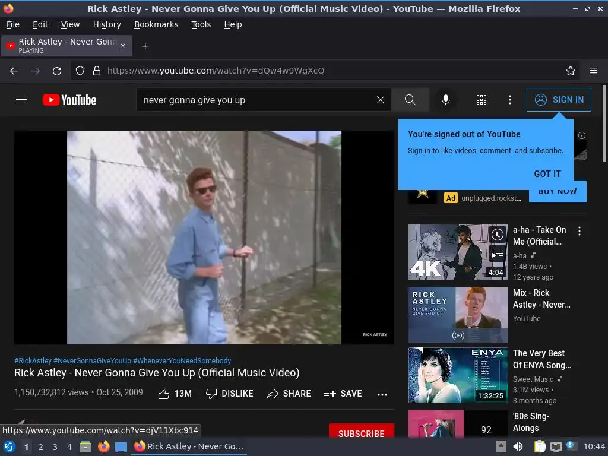This screenshot has height=456, width=608.
Task: Reload the page in Firefox
Action: coord(57,71)
